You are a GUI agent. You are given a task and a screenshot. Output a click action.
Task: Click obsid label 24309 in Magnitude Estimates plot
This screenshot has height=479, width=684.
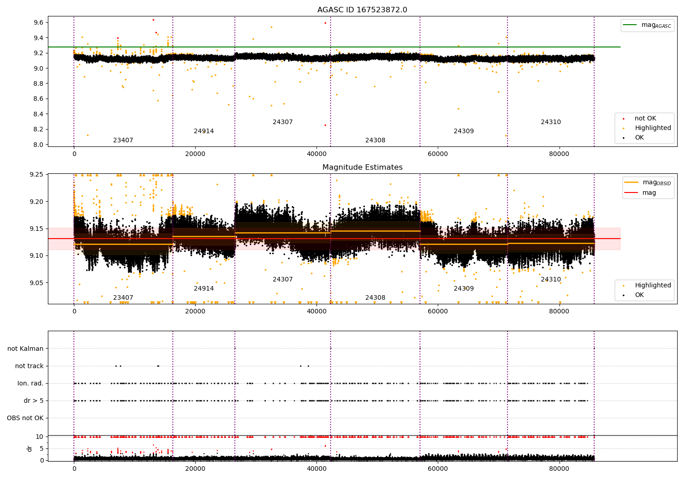(464, 289)
